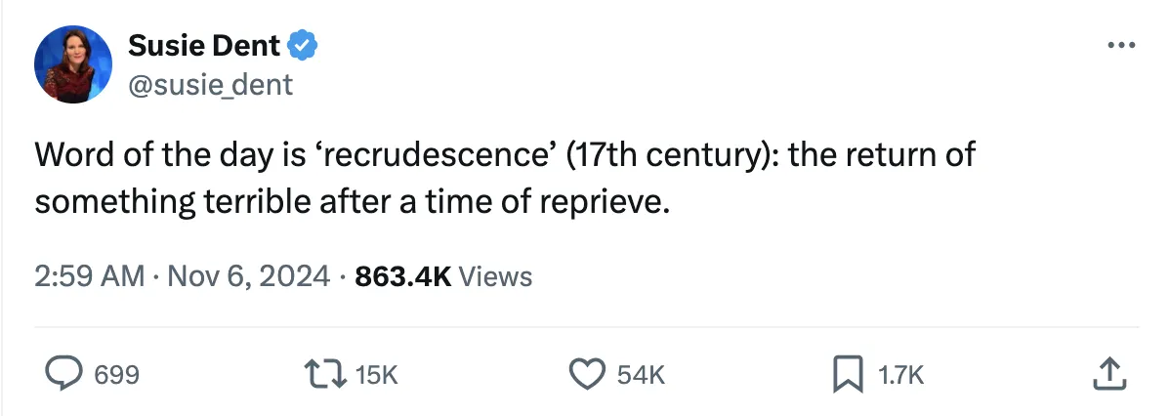Click the reply speech bubble icon
The height and width of the screenshot is (416, 1170).
63,373
